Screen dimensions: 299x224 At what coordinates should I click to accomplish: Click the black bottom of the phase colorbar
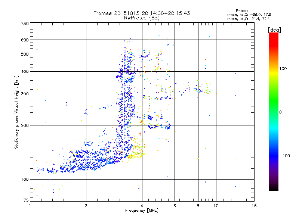coord(274,188)
